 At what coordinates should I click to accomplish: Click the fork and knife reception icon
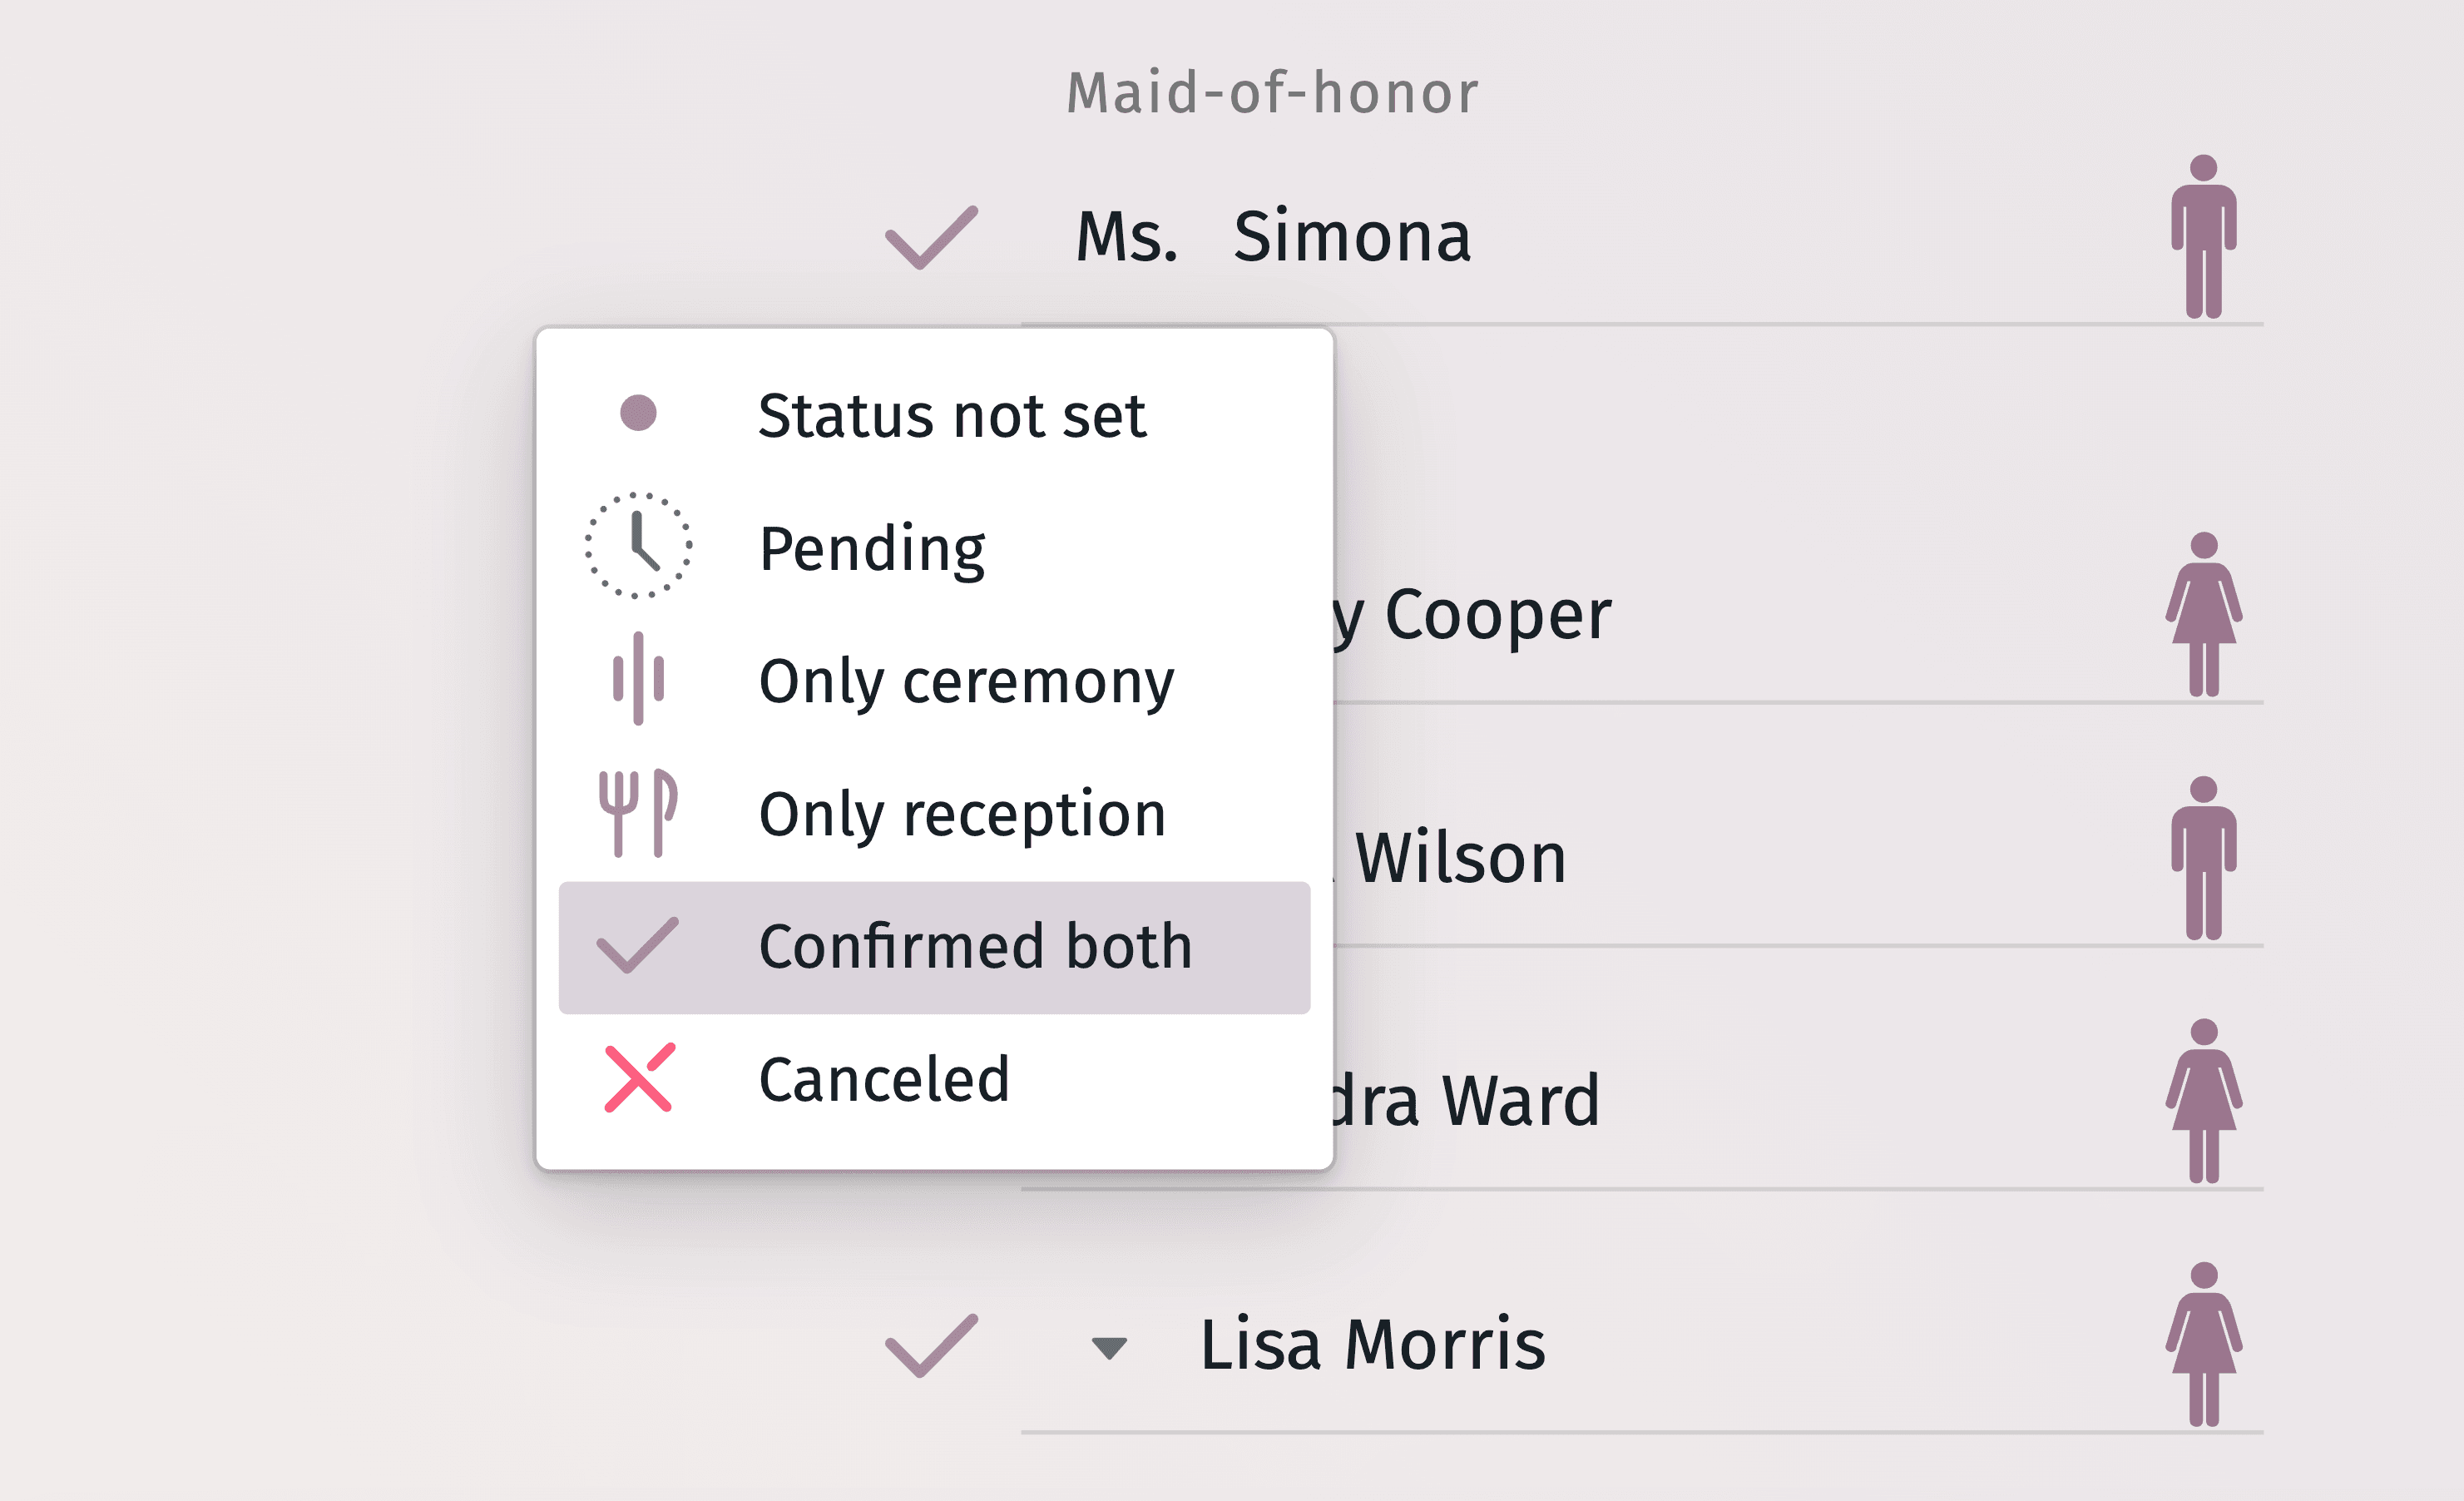point(638,813)
